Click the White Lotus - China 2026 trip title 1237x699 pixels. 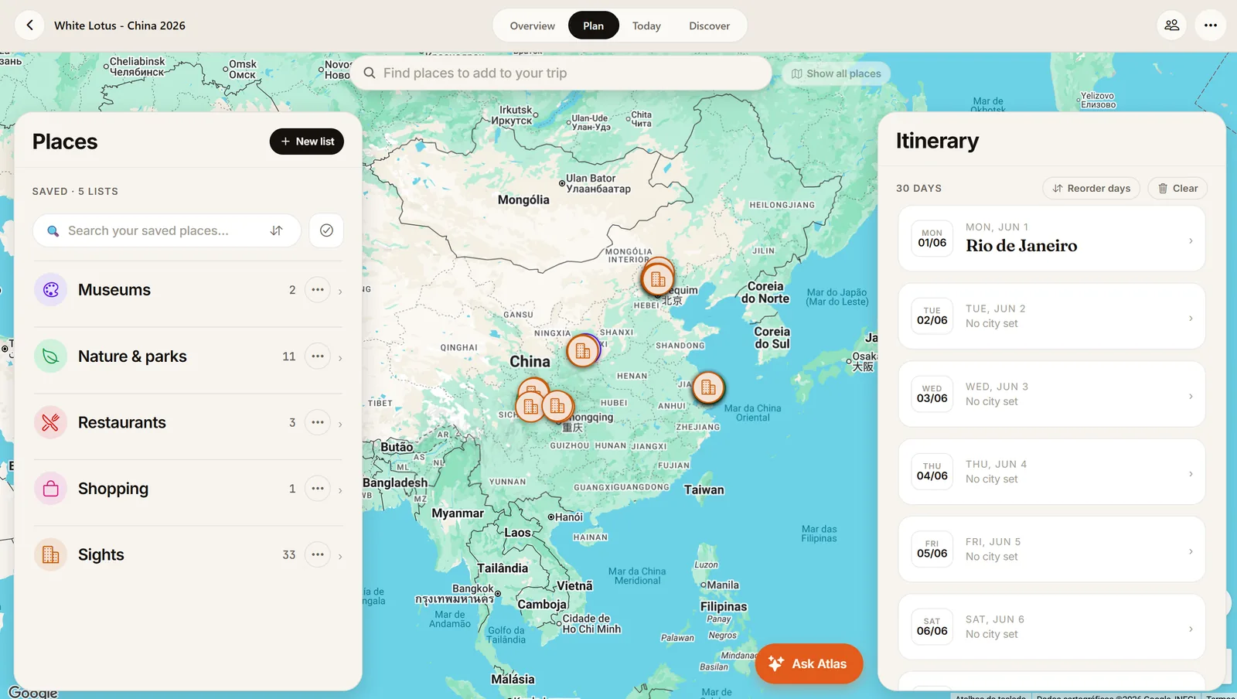coord(120,26)
